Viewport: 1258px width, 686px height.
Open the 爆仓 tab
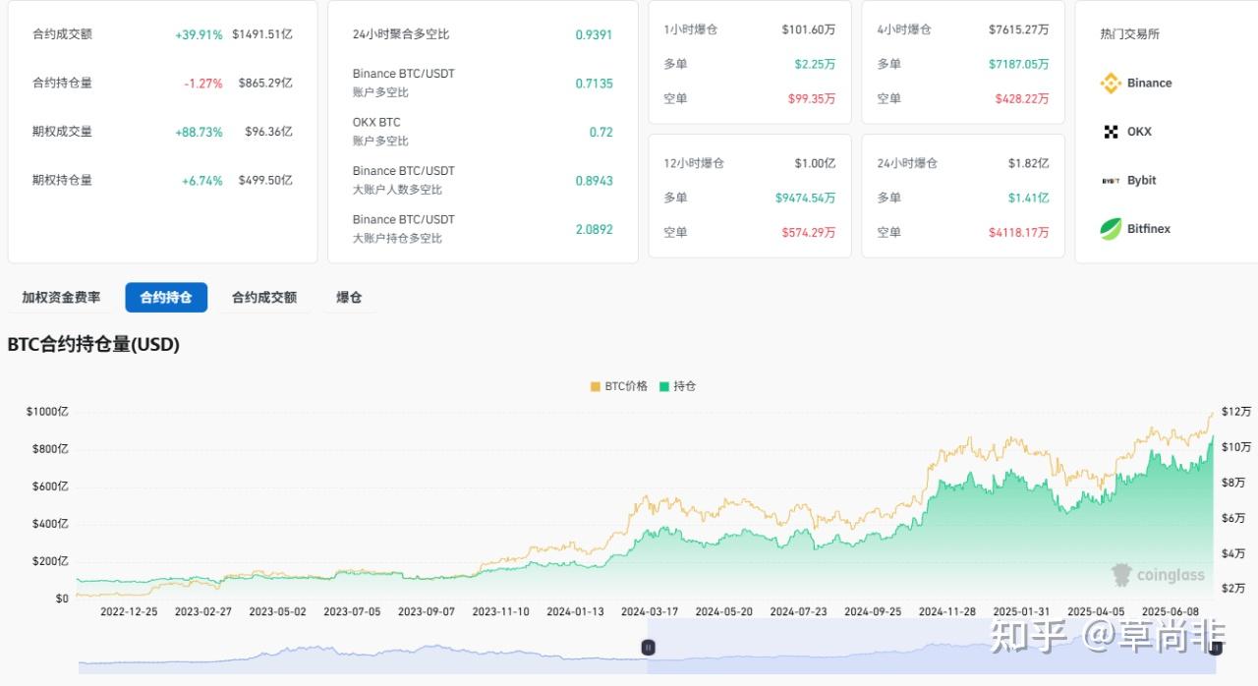[x=350, y=297]
